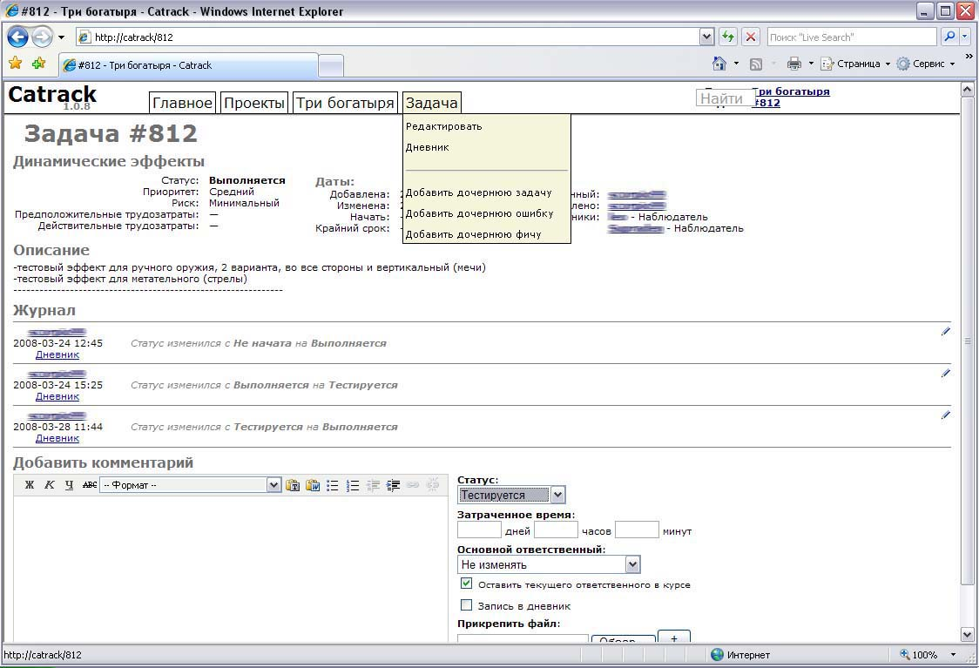Choose 'Добавить дочернюю ошибку' menu entry
Screen dimensions: 979x668
(479, 213)
